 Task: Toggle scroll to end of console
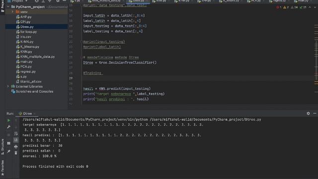tap(16, 140)
